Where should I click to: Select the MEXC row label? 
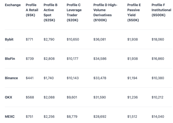pos(10,117)
